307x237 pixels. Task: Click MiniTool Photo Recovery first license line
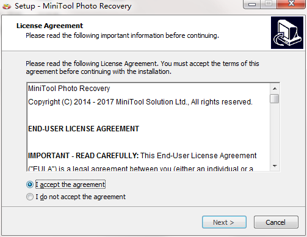tap(69, 89)
